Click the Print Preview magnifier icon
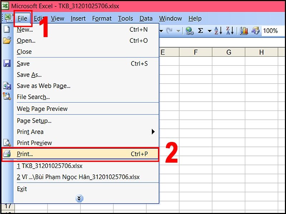This screenshot has width=286, height=214. click(7, 143)
